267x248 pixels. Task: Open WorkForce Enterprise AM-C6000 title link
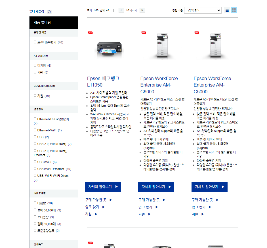click(159, 85)
